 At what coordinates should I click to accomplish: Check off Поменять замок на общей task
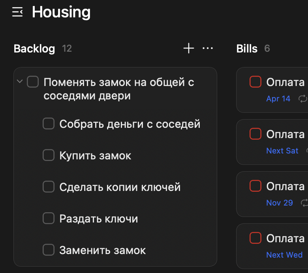point(33,82)
